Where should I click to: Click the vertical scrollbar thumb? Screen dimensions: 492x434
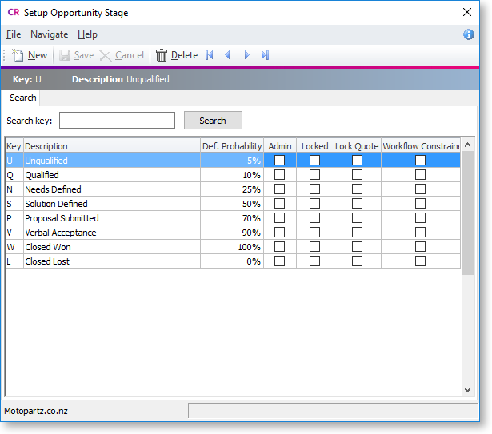(467, 213)
